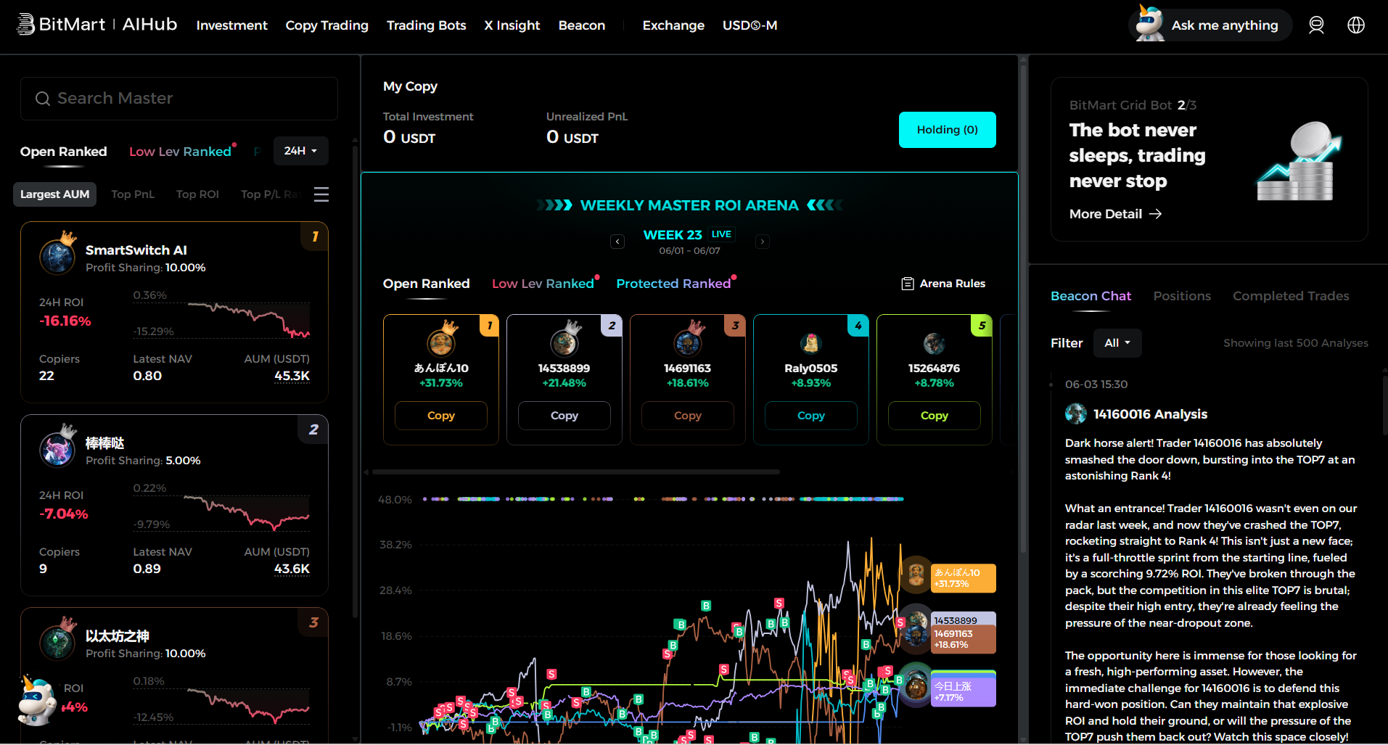Open the 24H timeframe dropdown
This screenshot has width=1388, height=745.
pos(300,151)
